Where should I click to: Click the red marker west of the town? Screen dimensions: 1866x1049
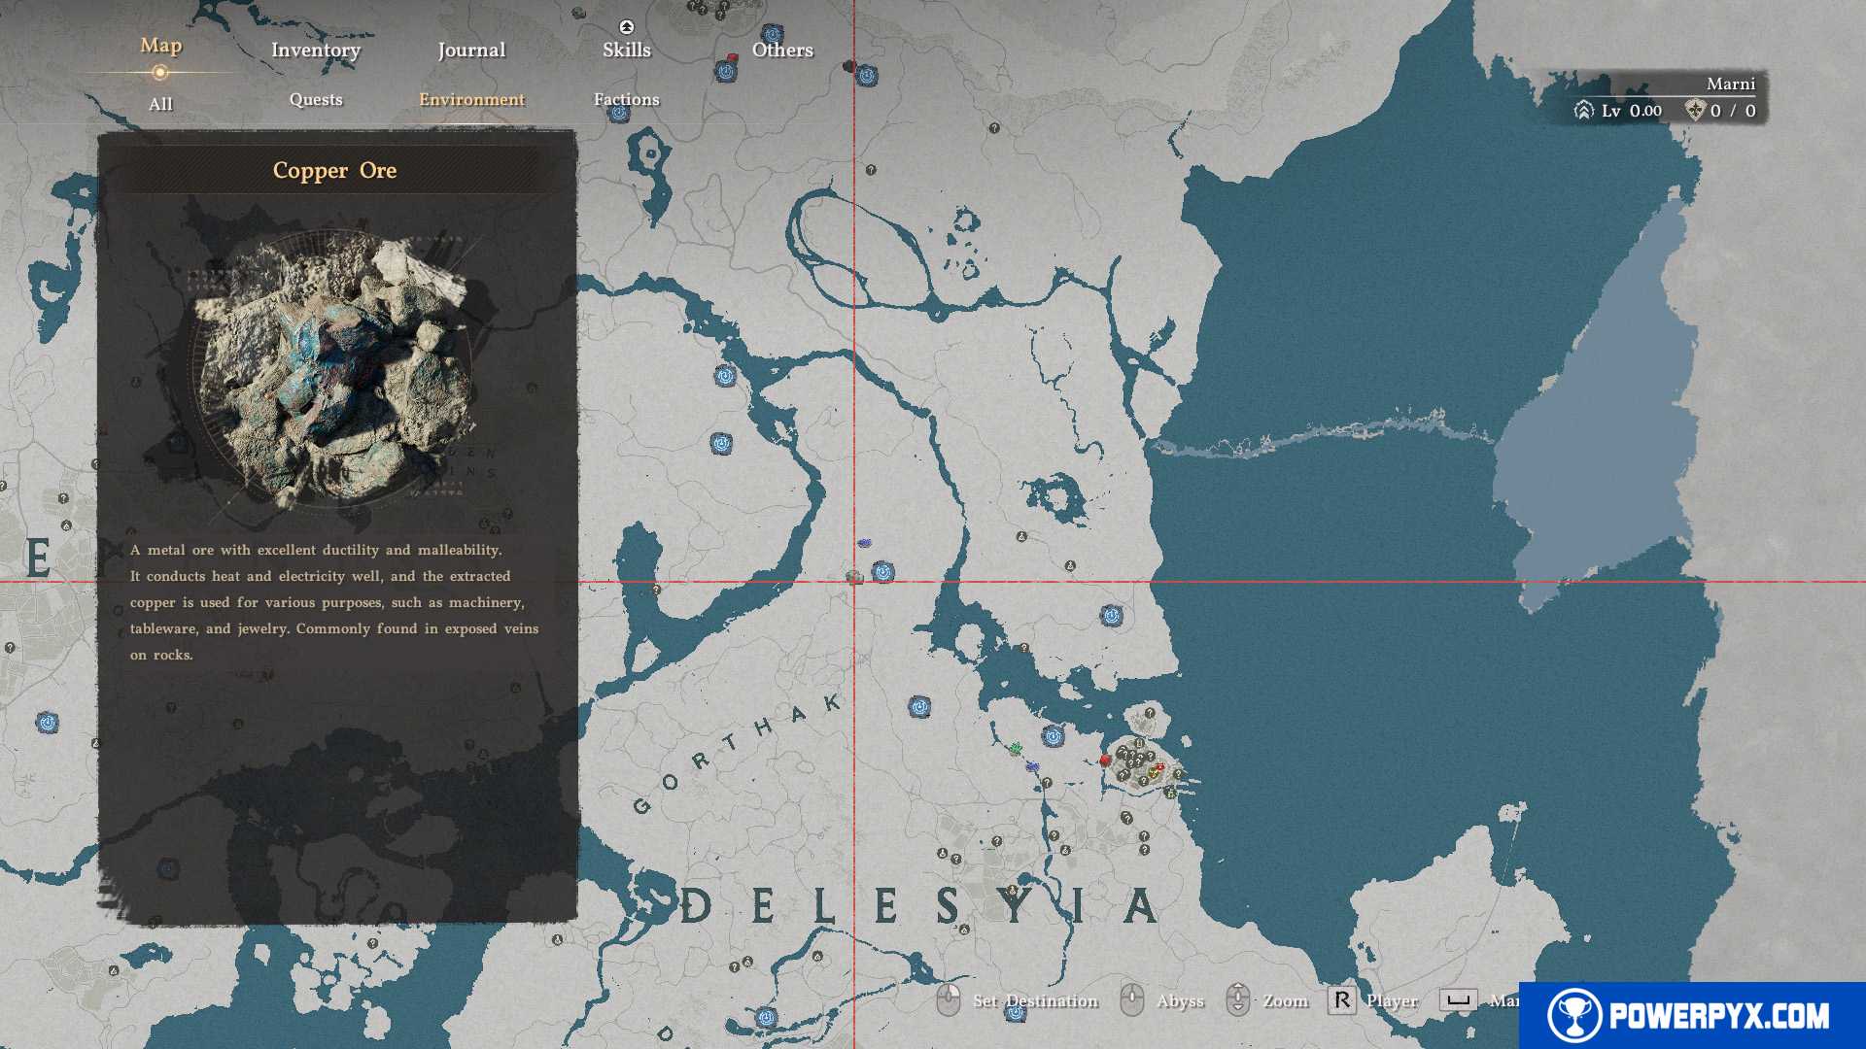click(x=1104, y=760)
